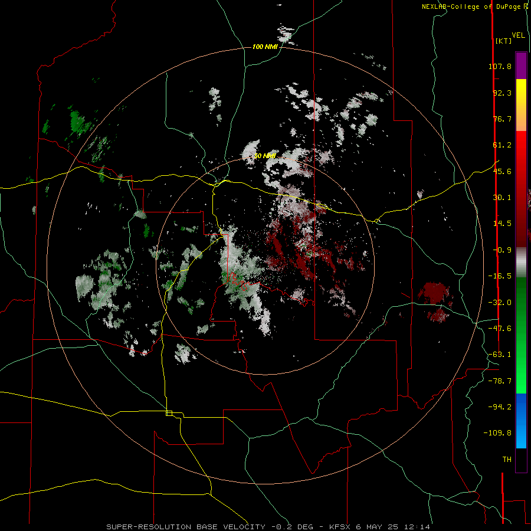Click the 45.6 legend value
This screenshot has width=531, height=531.
(502, 171)
